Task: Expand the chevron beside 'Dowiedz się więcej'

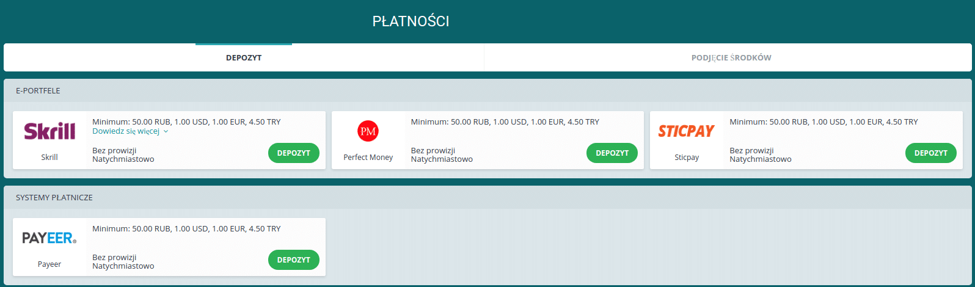Action: pos(166,131)
